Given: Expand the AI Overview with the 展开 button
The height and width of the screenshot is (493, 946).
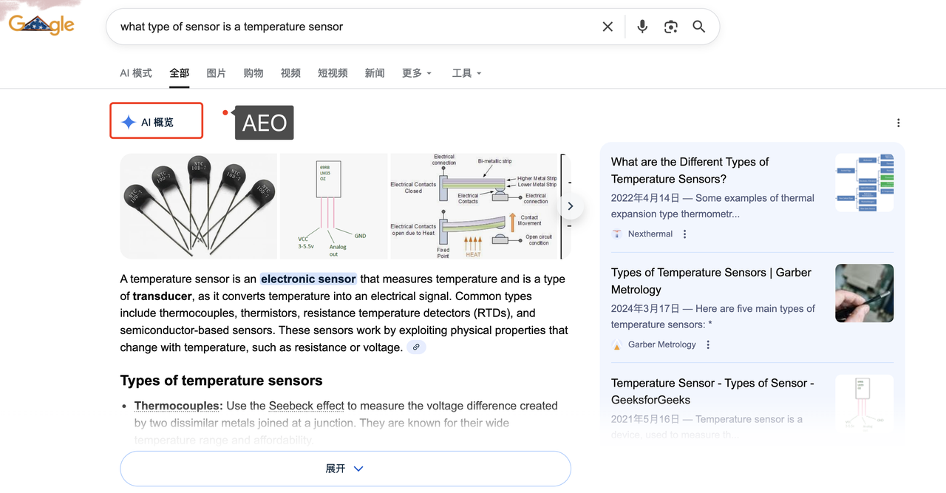Looking at the screenshot, I should 345,468.
